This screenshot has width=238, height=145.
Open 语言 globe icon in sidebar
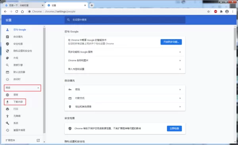click(x=8, y=95)
